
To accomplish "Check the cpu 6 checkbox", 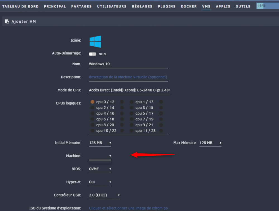I will 92,119.
